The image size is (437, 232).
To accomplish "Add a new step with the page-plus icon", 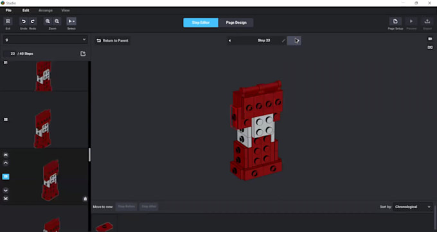I will coord(83,53).
